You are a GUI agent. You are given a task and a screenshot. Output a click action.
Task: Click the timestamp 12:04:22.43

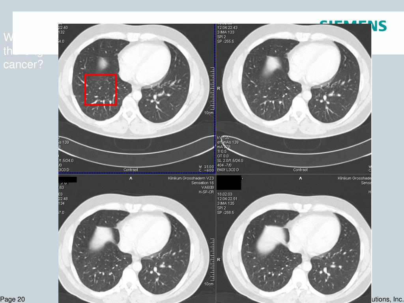tap(227, 28)
